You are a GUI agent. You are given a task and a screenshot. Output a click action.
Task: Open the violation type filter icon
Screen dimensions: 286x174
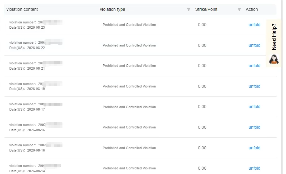click(x=189, y=10)
